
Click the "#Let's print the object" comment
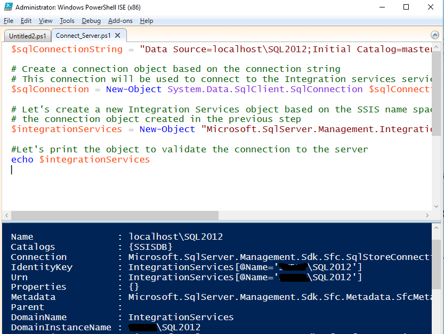(189, 150)
